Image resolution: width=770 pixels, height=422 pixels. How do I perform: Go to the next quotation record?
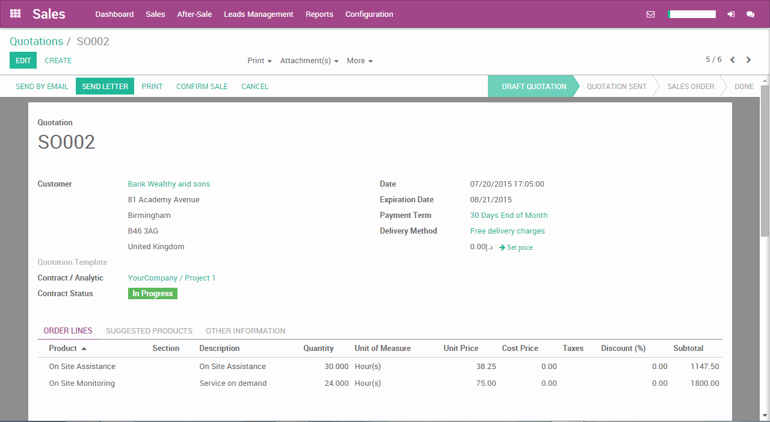pos(748,60)
